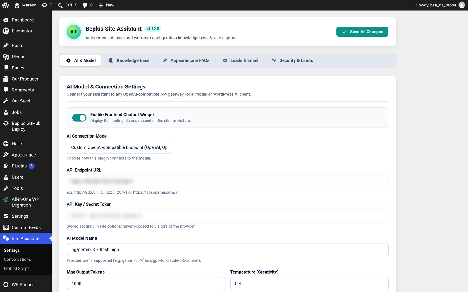Click the Plugins update count badge
This screenshot has height=292, width=468.
pyautogui.click(x=32, y=166)
